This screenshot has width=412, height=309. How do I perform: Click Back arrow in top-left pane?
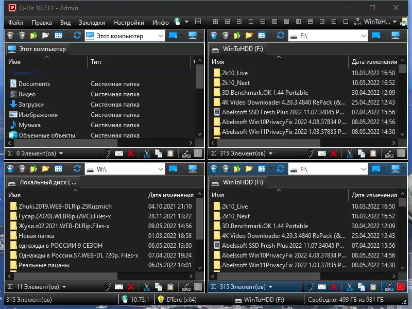click(x=10, y=36)
